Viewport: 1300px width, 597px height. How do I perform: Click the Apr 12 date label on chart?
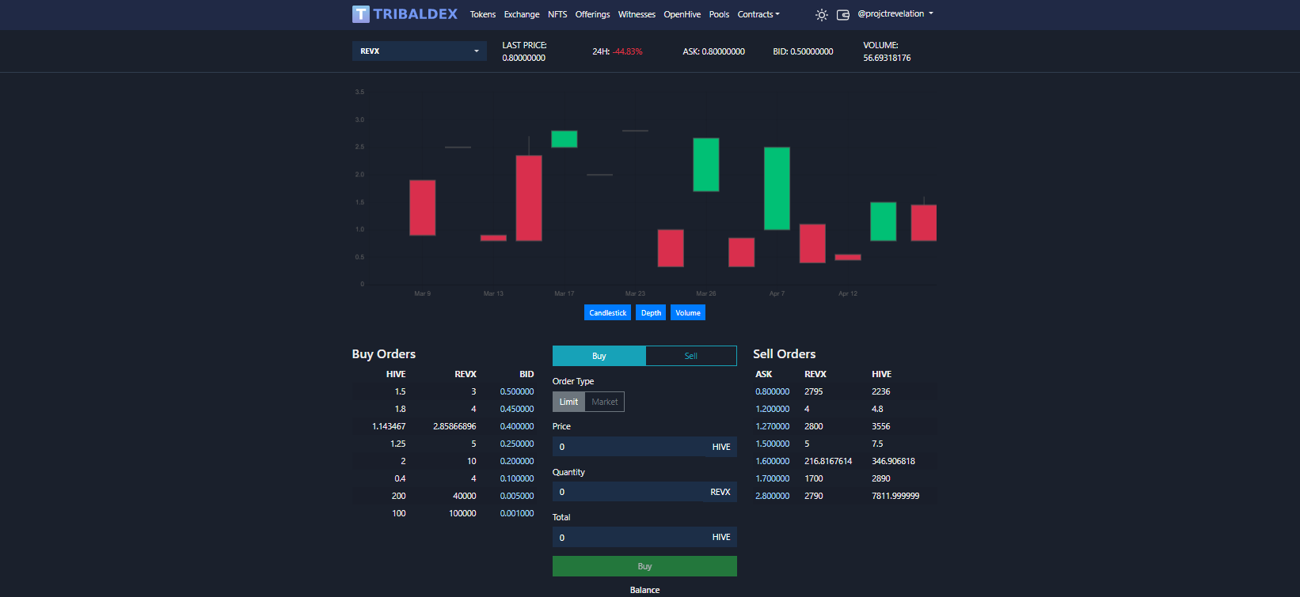[848, 293]
